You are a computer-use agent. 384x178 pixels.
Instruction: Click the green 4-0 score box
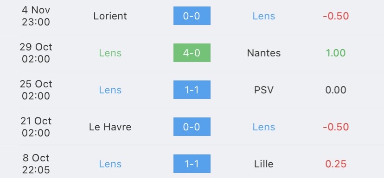[192, 53]
